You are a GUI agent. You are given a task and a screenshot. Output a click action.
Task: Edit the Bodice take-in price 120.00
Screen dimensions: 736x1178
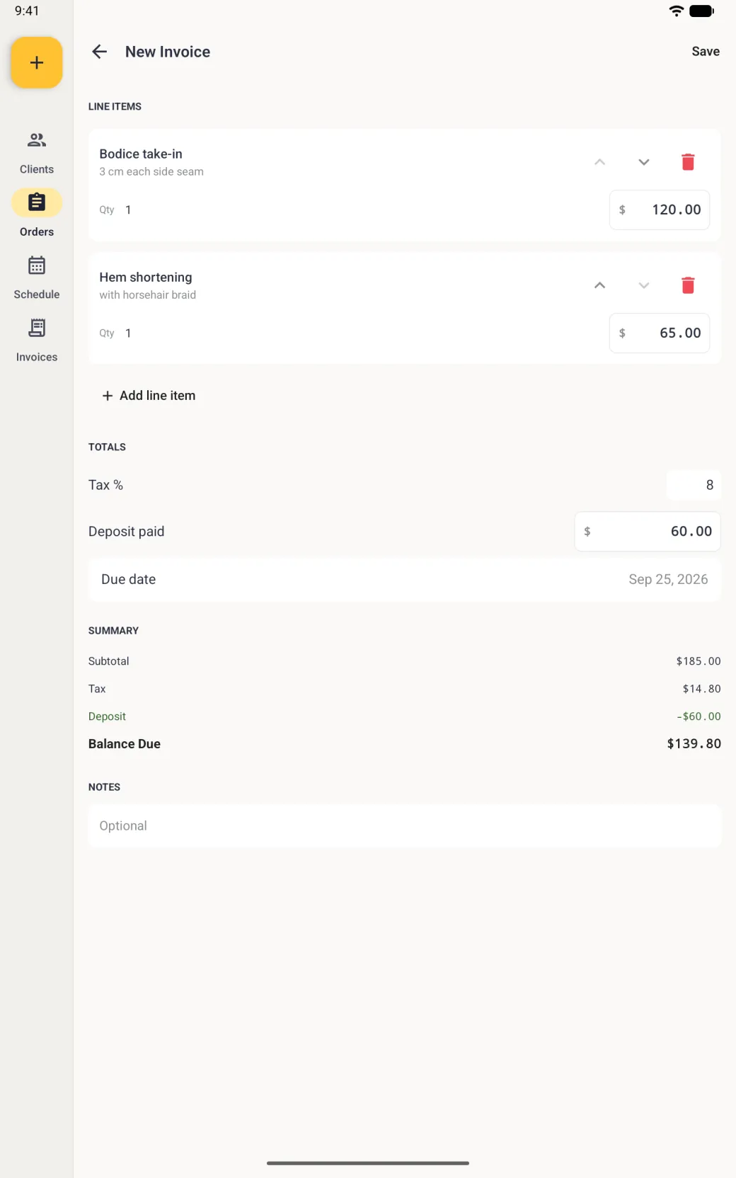660,210
